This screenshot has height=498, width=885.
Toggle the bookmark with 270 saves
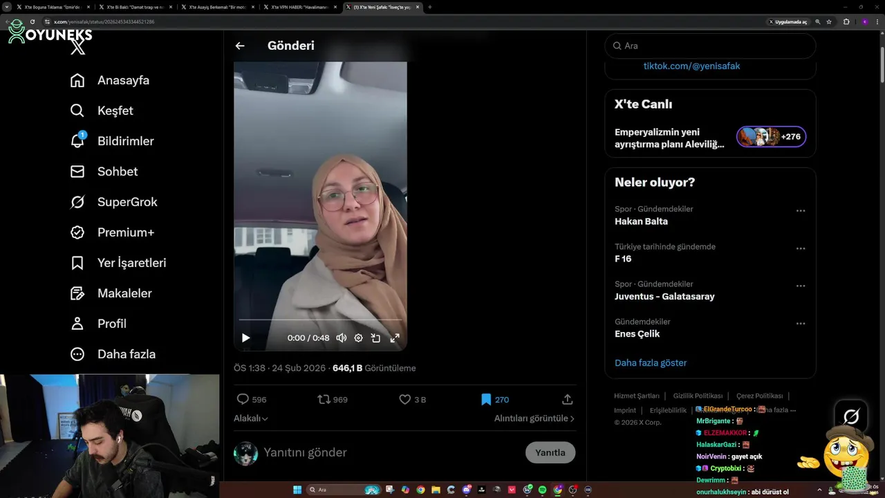pyautogui.click(x=494, y=399)
